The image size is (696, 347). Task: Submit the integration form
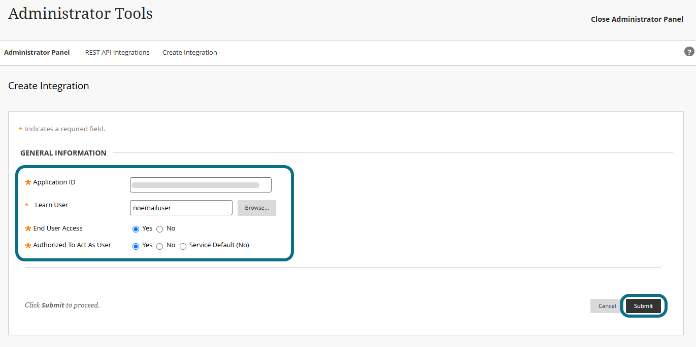[643, 306]
